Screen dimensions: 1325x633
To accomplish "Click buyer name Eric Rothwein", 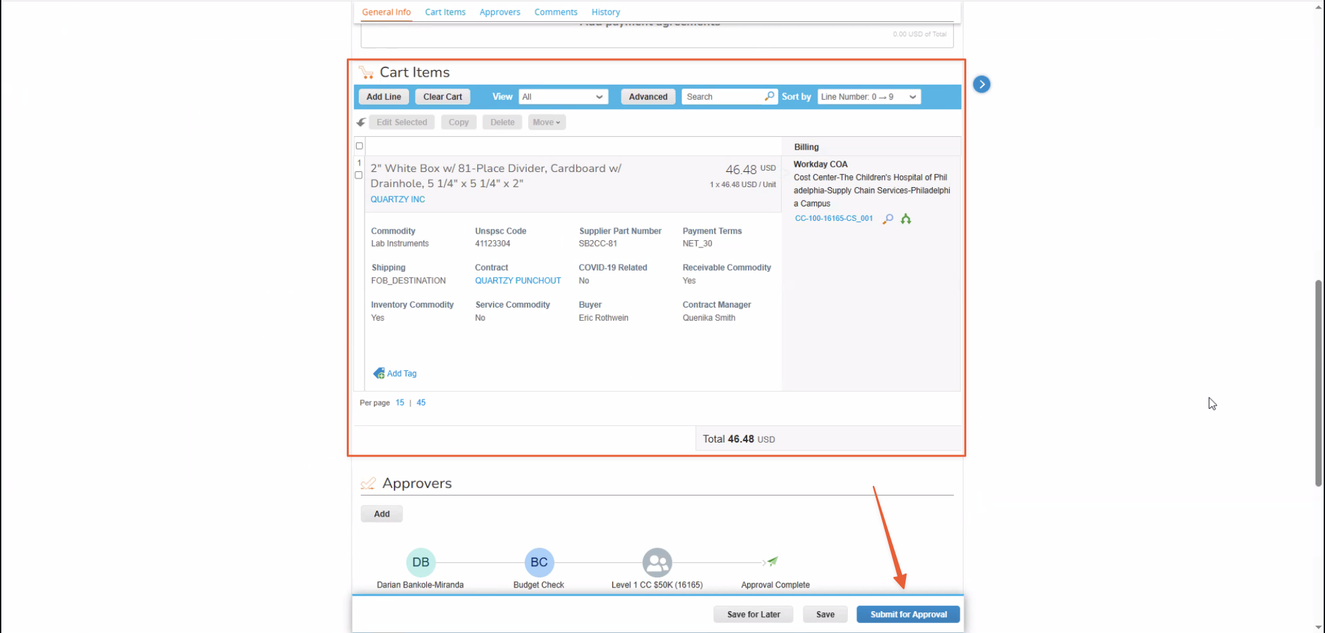I will pyautogui.click(x=604, y=317).
